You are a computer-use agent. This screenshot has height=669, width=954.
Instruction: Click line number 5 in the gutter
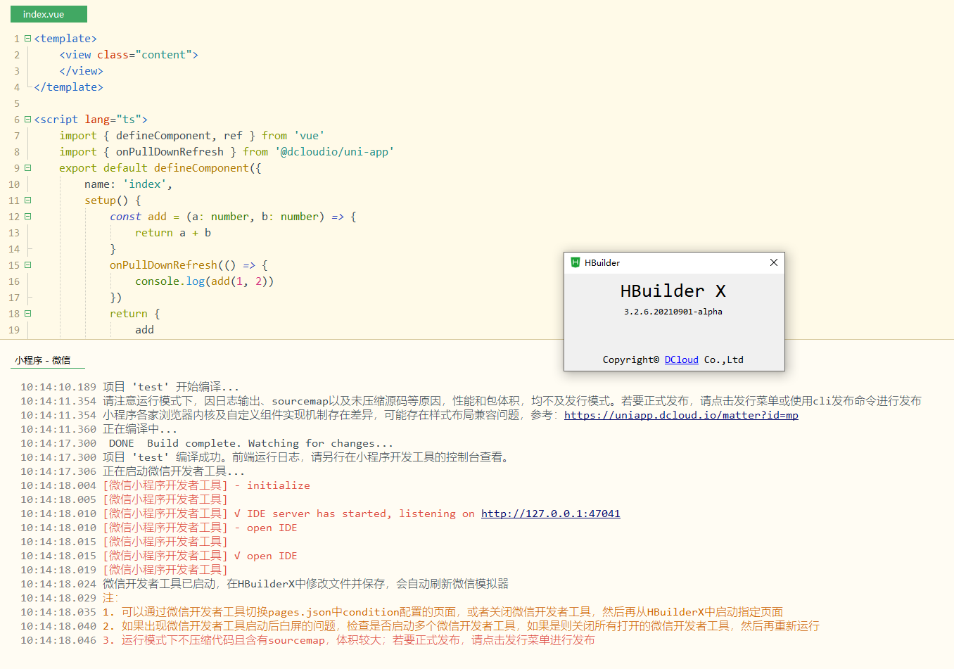[17, 103]
